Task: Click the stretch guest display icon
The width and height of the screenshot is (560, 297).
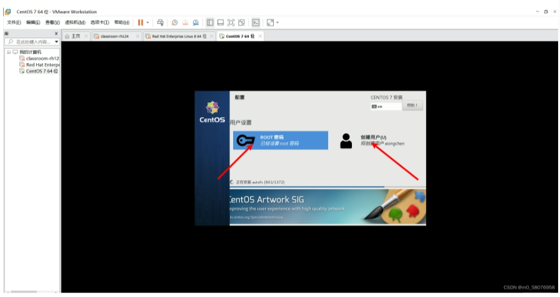Action: click(x=270, y=22)
